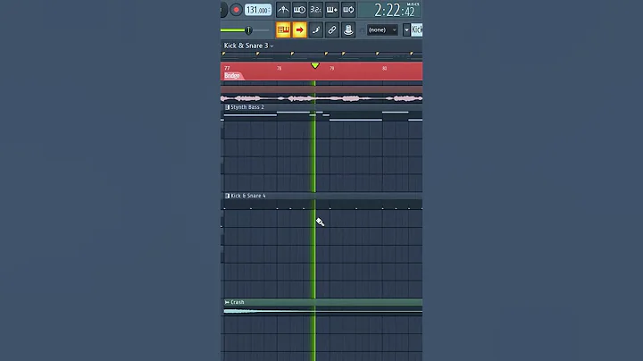
Task: Toggle the highlighted Typing keyboard to piano icon
Action: 283,30
